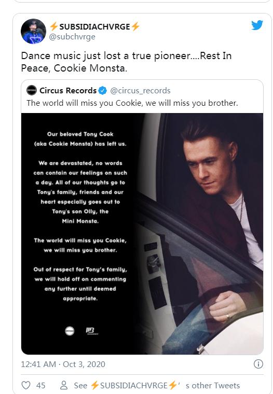See SUBSIDIACHVRGE's other Tweets

[x=157, y=386]
